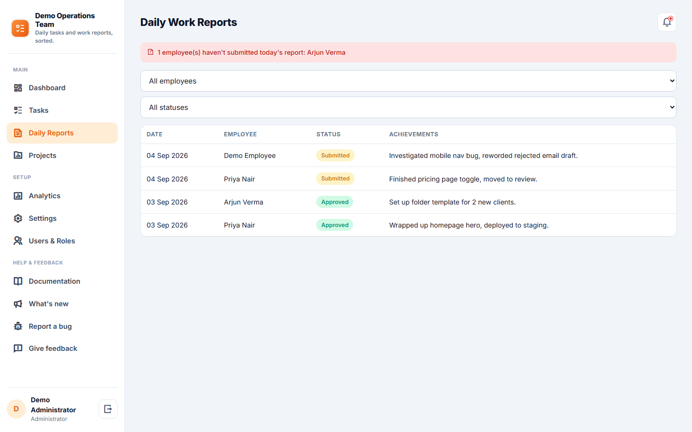This screenshot has width=692, height=432.
Task: Click the DATE column header
Action: (x=155, y=134)
